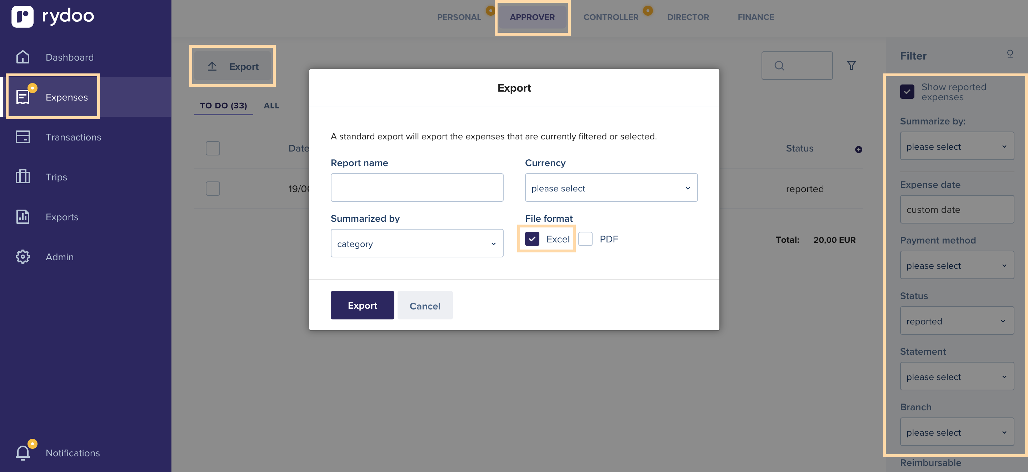Click the Transactions card icon
The image size is (1028, 472).
pos(23,137)
